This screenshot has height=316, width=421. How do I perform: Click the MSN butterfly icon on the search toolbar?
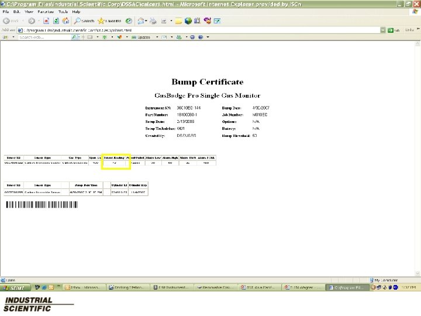(x=119, y=37)
